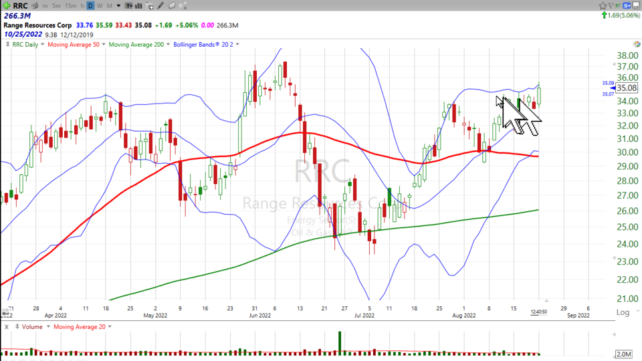Click the +5.06% percent change value
The image size is (642, 361).
click(x=187, y=25)
